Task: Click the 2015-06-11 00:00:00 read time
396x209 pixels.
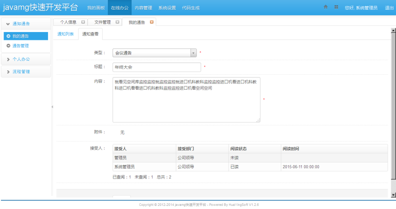Action: [x=301, y=167]
